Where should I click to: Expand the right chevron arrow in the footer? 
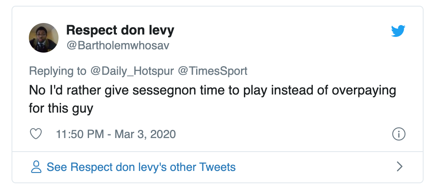click(399, 166)
